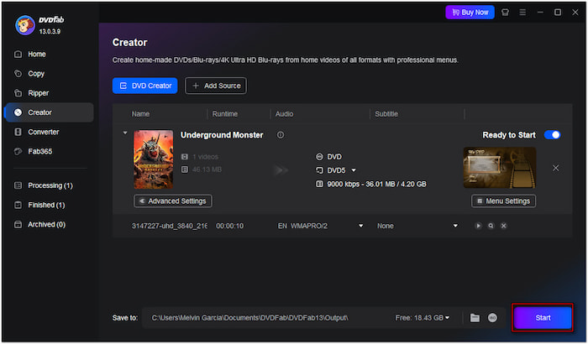
Task: Click the Buy Now button
Action: click(x=470, y=13)
